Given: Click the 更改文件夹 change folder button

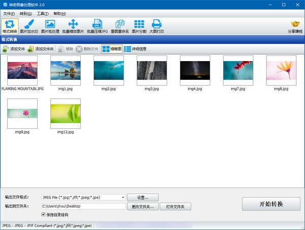Looking at the screenshot, I should click(142, 207).
